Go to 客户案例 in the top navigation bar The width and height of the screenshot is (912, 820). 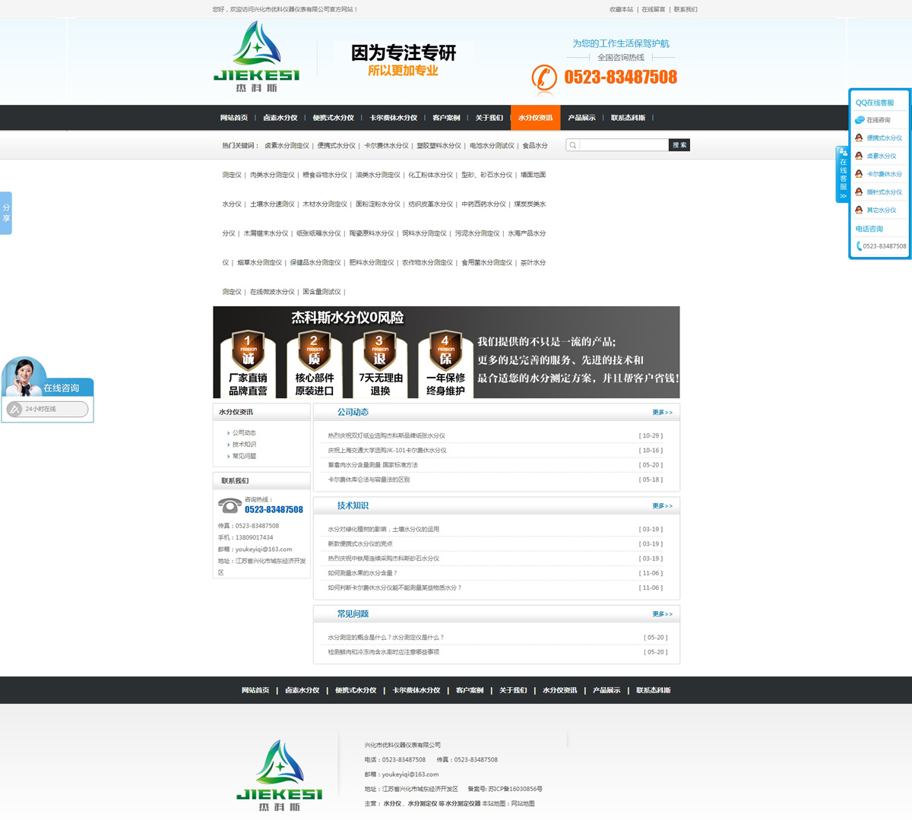click(x=446, y=118)
